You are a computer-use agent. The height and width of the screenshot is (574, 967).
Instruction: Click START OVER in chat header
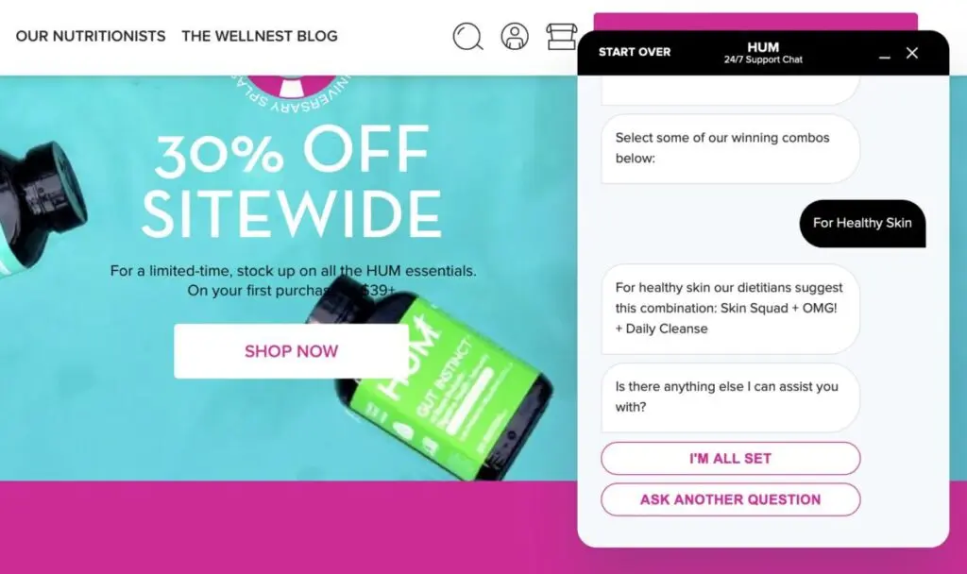coord(634,53)
